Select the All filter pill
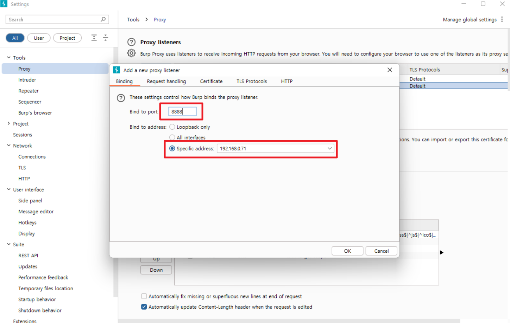The height and width of the screenshot is (323, 510). (15, 38)
